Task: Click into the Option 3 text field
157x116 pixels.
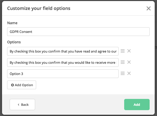Action: (63, 73)
